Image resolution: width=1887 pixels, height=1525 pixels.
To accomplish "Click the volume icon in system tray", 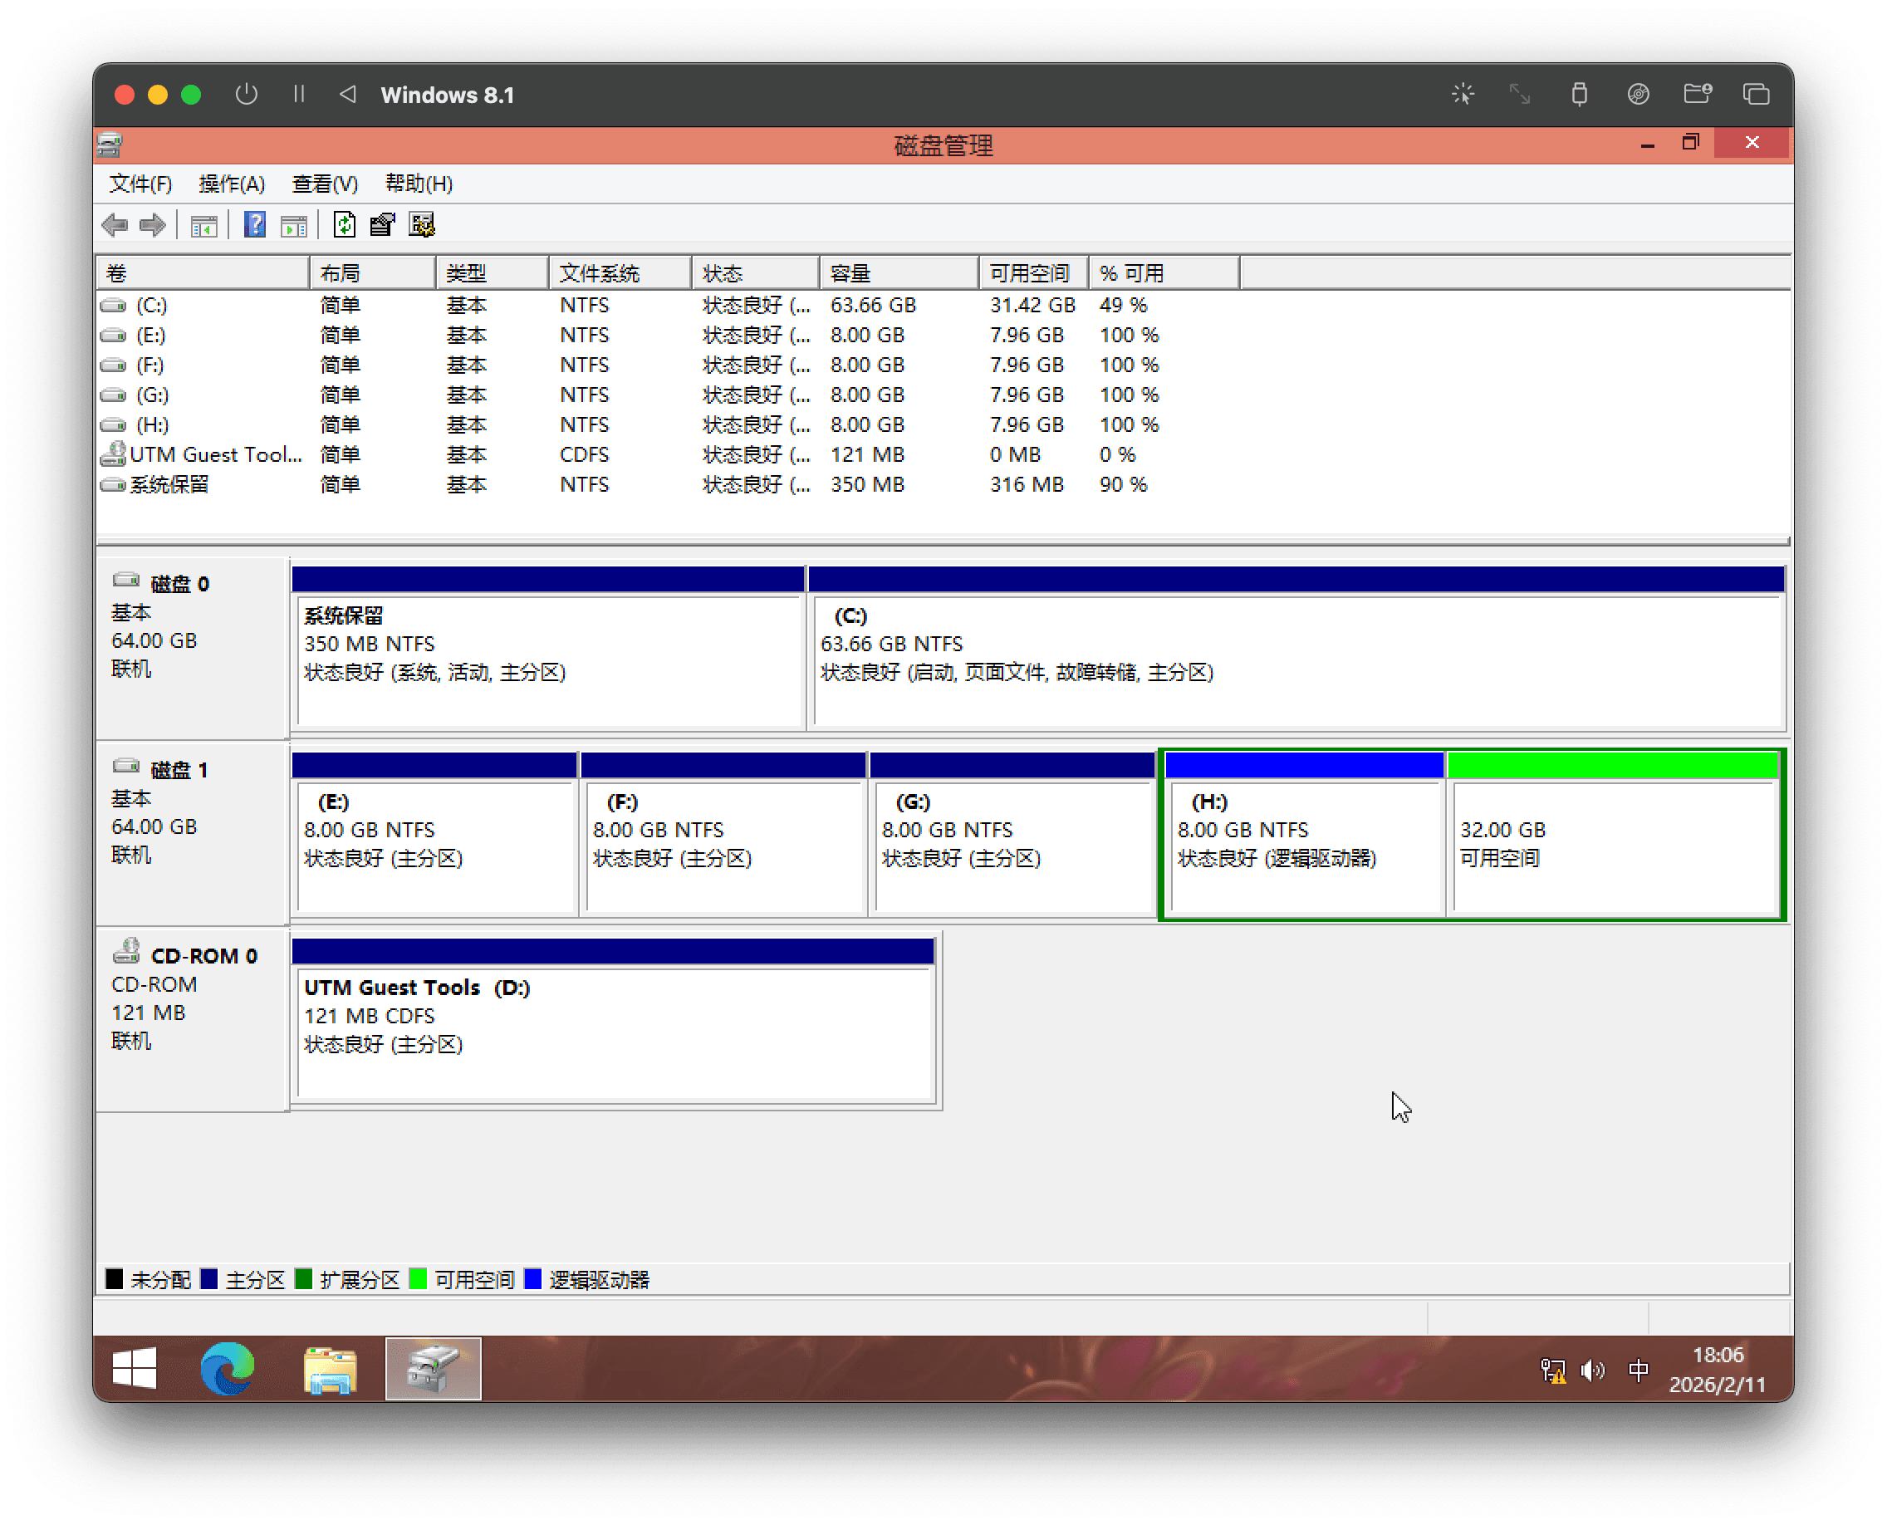I will (x=1592, y=1371).
